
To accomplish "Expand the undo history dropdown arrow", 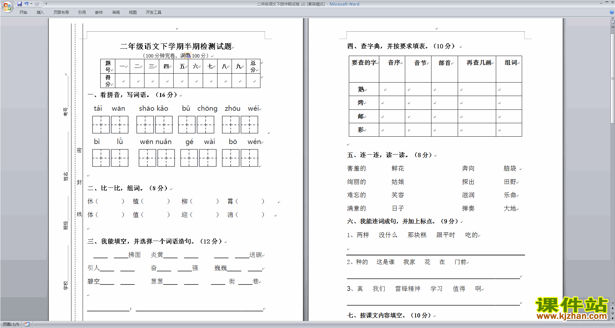I will [31, 4].
